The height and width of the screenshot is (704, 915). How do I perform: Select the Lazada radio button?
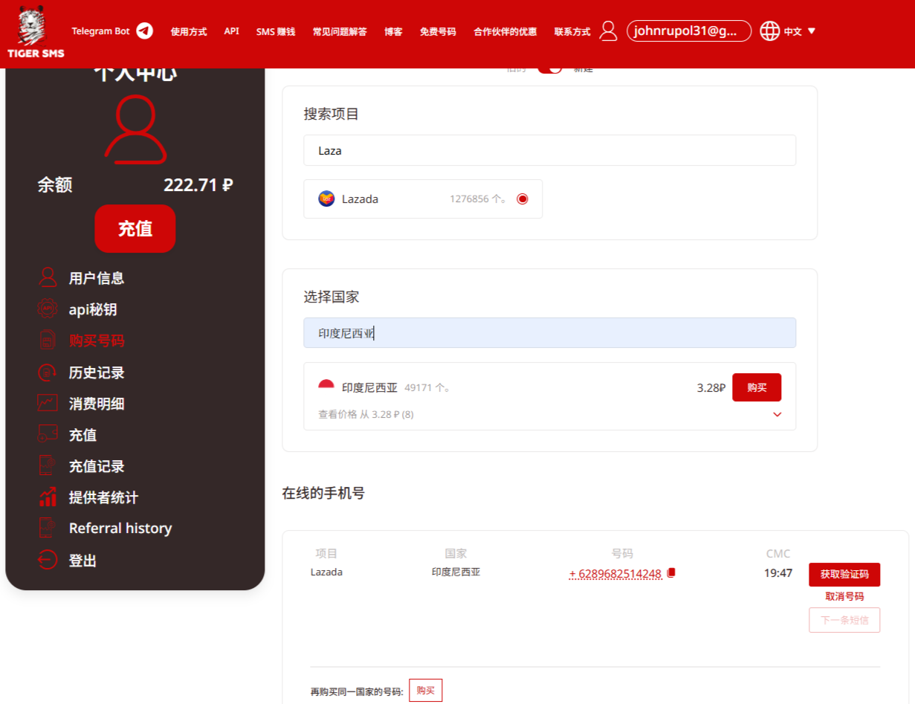point(523,198)
